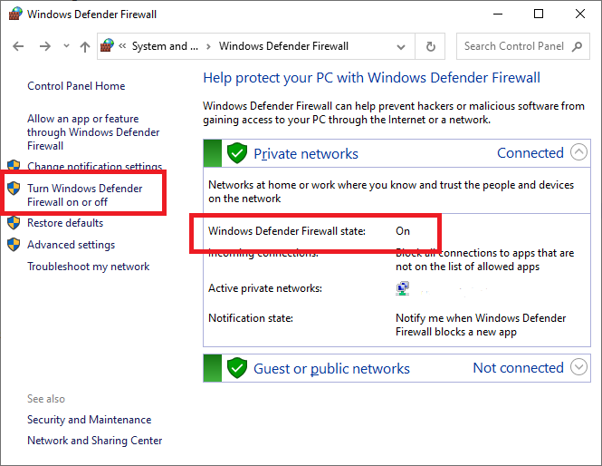This screenshot has width=602, height=466.
Task: Click the See also label
Action: [x=46, y=399]
